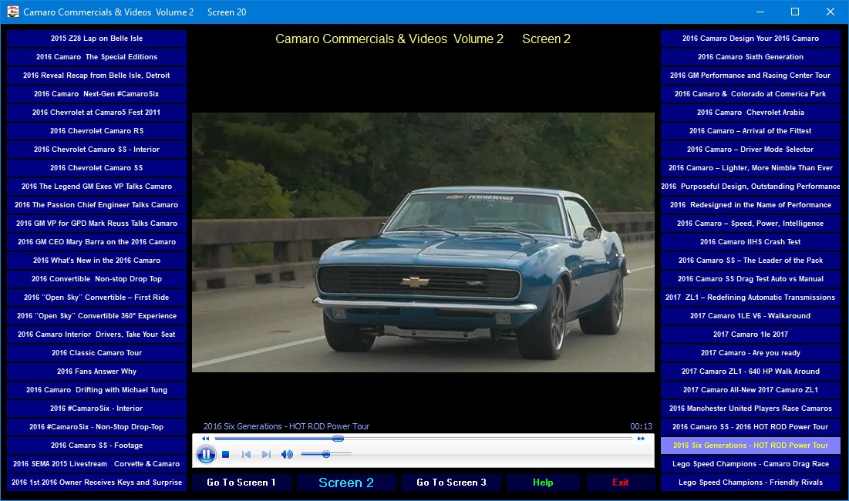The image size is (849, 501).
Task: Mute the player volume
Action: (286, 455)
